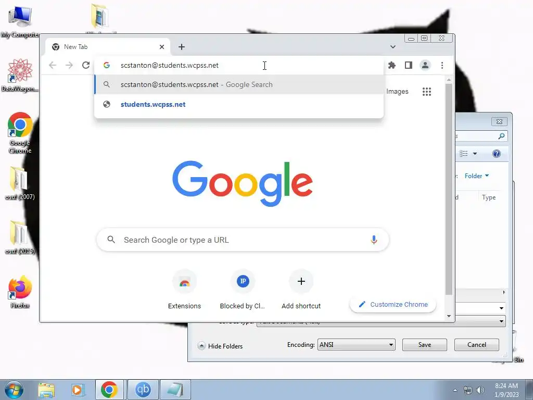Screen dimensions: 533x400
Task: Open Windows Explorer from the taskbar
Action: pos(46,390)
